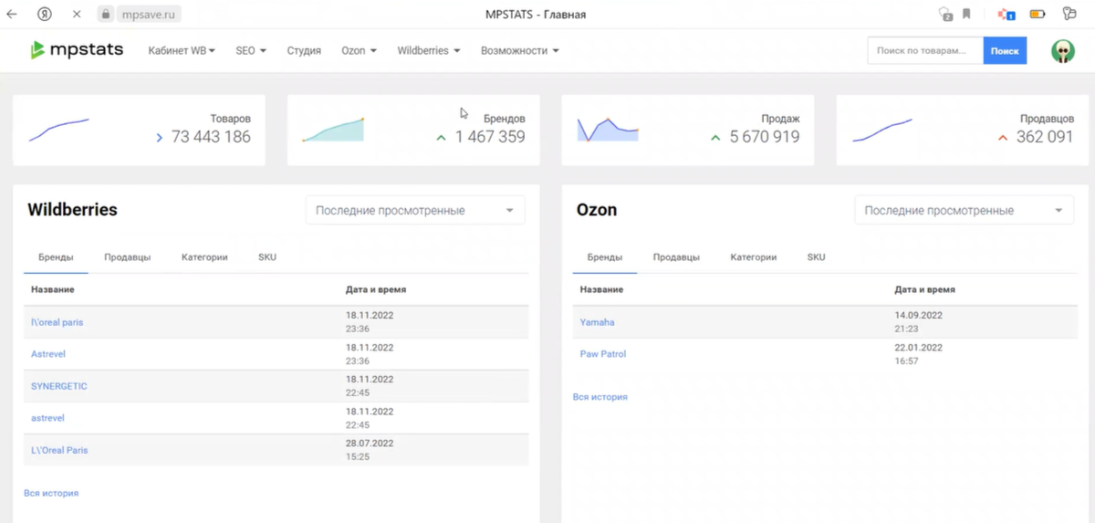Screen dimensions: 1095x523
Task: Click the 73 443 186 Товаров value
Action: [x=211, y=137]
